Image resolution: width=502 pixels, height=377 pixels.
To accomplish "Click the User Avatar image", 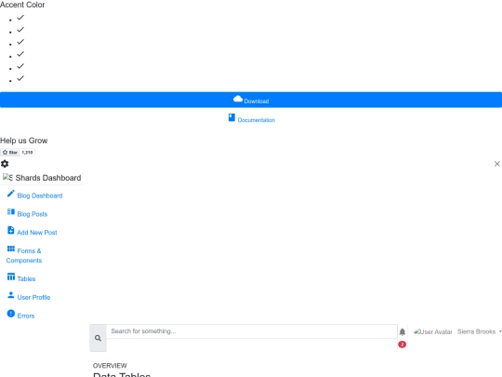I will click(433, 331).
